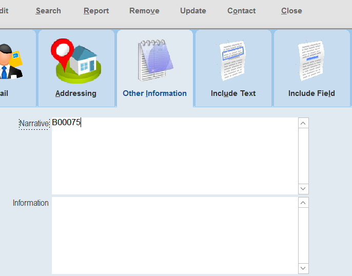Click the Information scrollbar down arrow
Viewport: 352px width, 276px height.
(303, 268)
